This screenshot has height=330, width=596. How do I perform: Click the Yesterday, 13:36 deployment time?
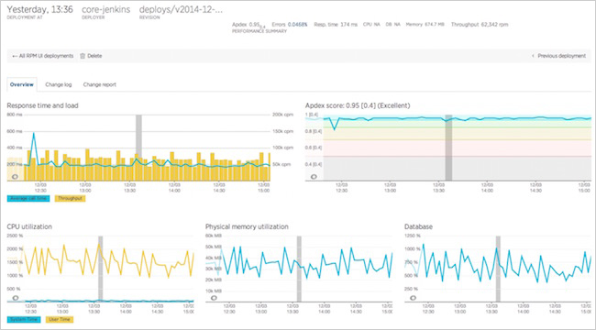pyautogui.click(x=40, y=10)
